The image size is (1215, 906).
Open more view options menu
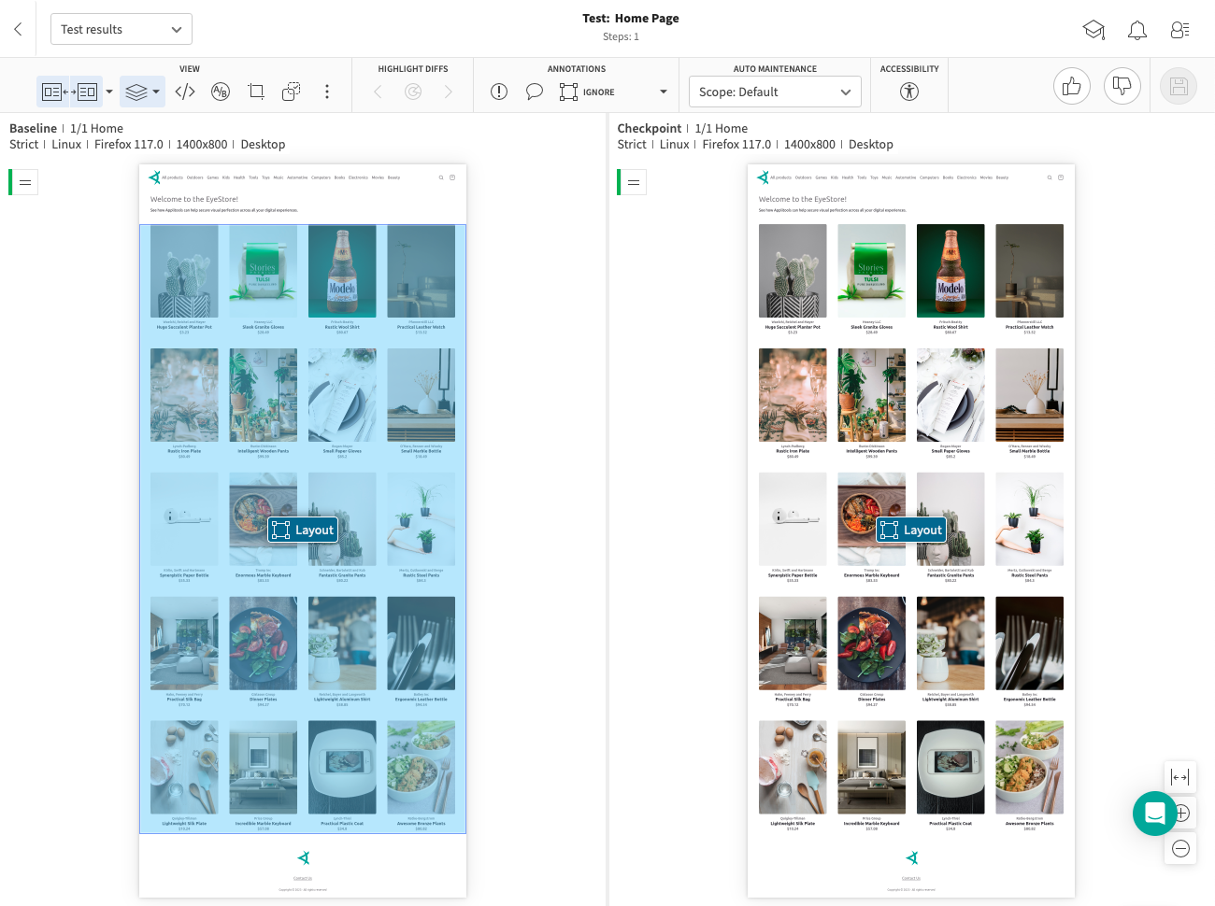point(327,92)
